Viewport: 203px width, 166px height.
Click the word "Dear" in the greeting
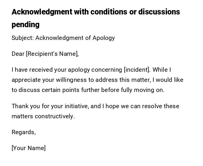coord(18,54)
